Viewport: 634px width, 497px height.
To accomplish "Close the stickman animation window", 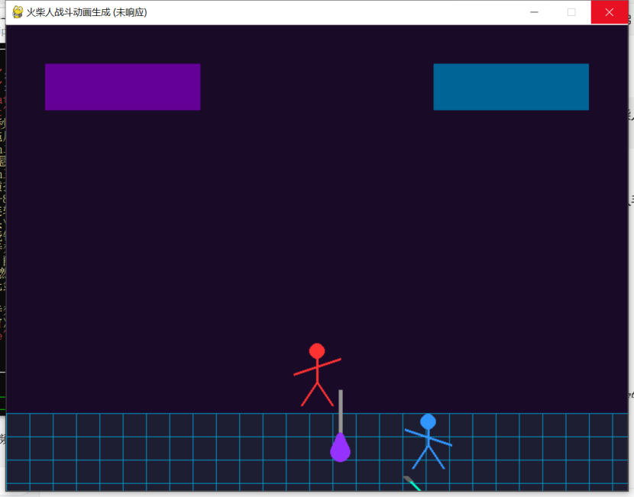I will 610,12.
